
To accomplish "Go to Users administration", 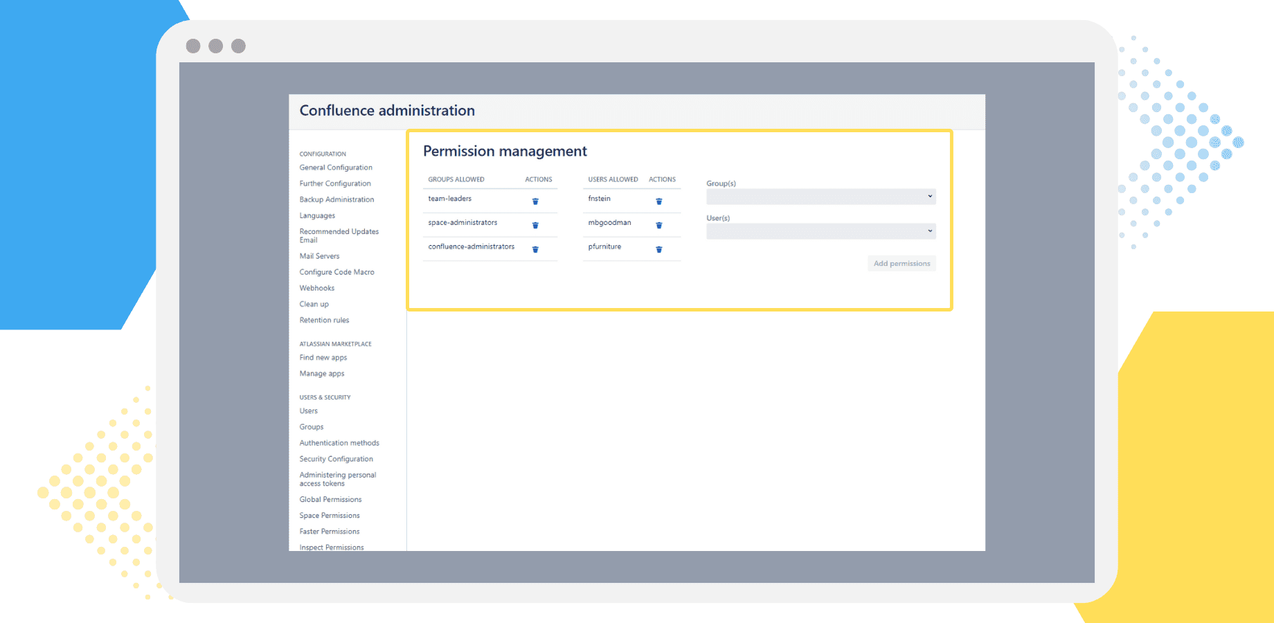I will click(309, 411).
